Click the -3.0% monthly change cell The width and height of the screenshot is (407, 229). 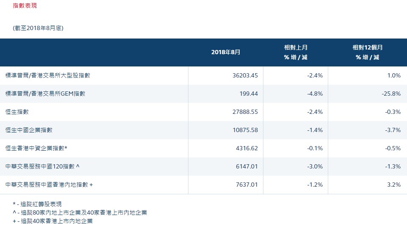(x=315, y=166)
